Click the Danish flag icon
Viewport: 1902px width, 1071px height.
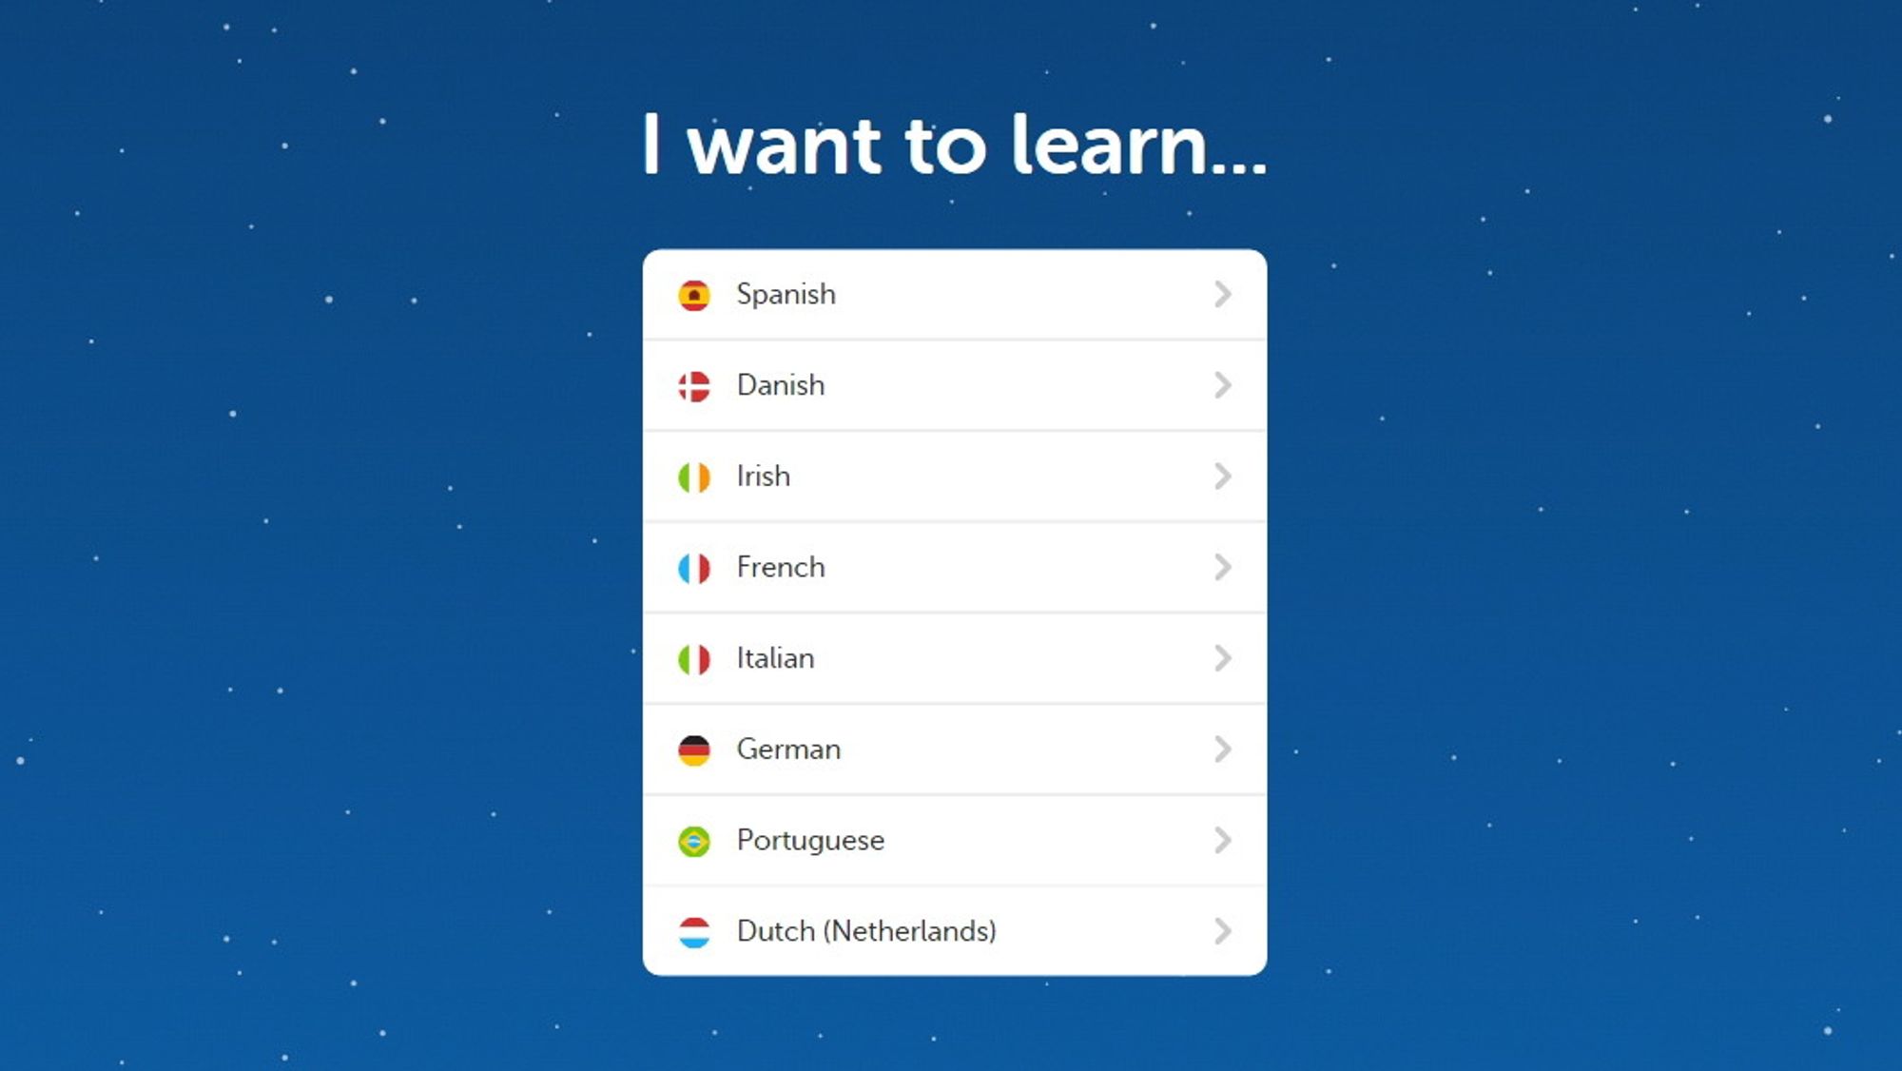pyautogui.click(x=691, y=384)
